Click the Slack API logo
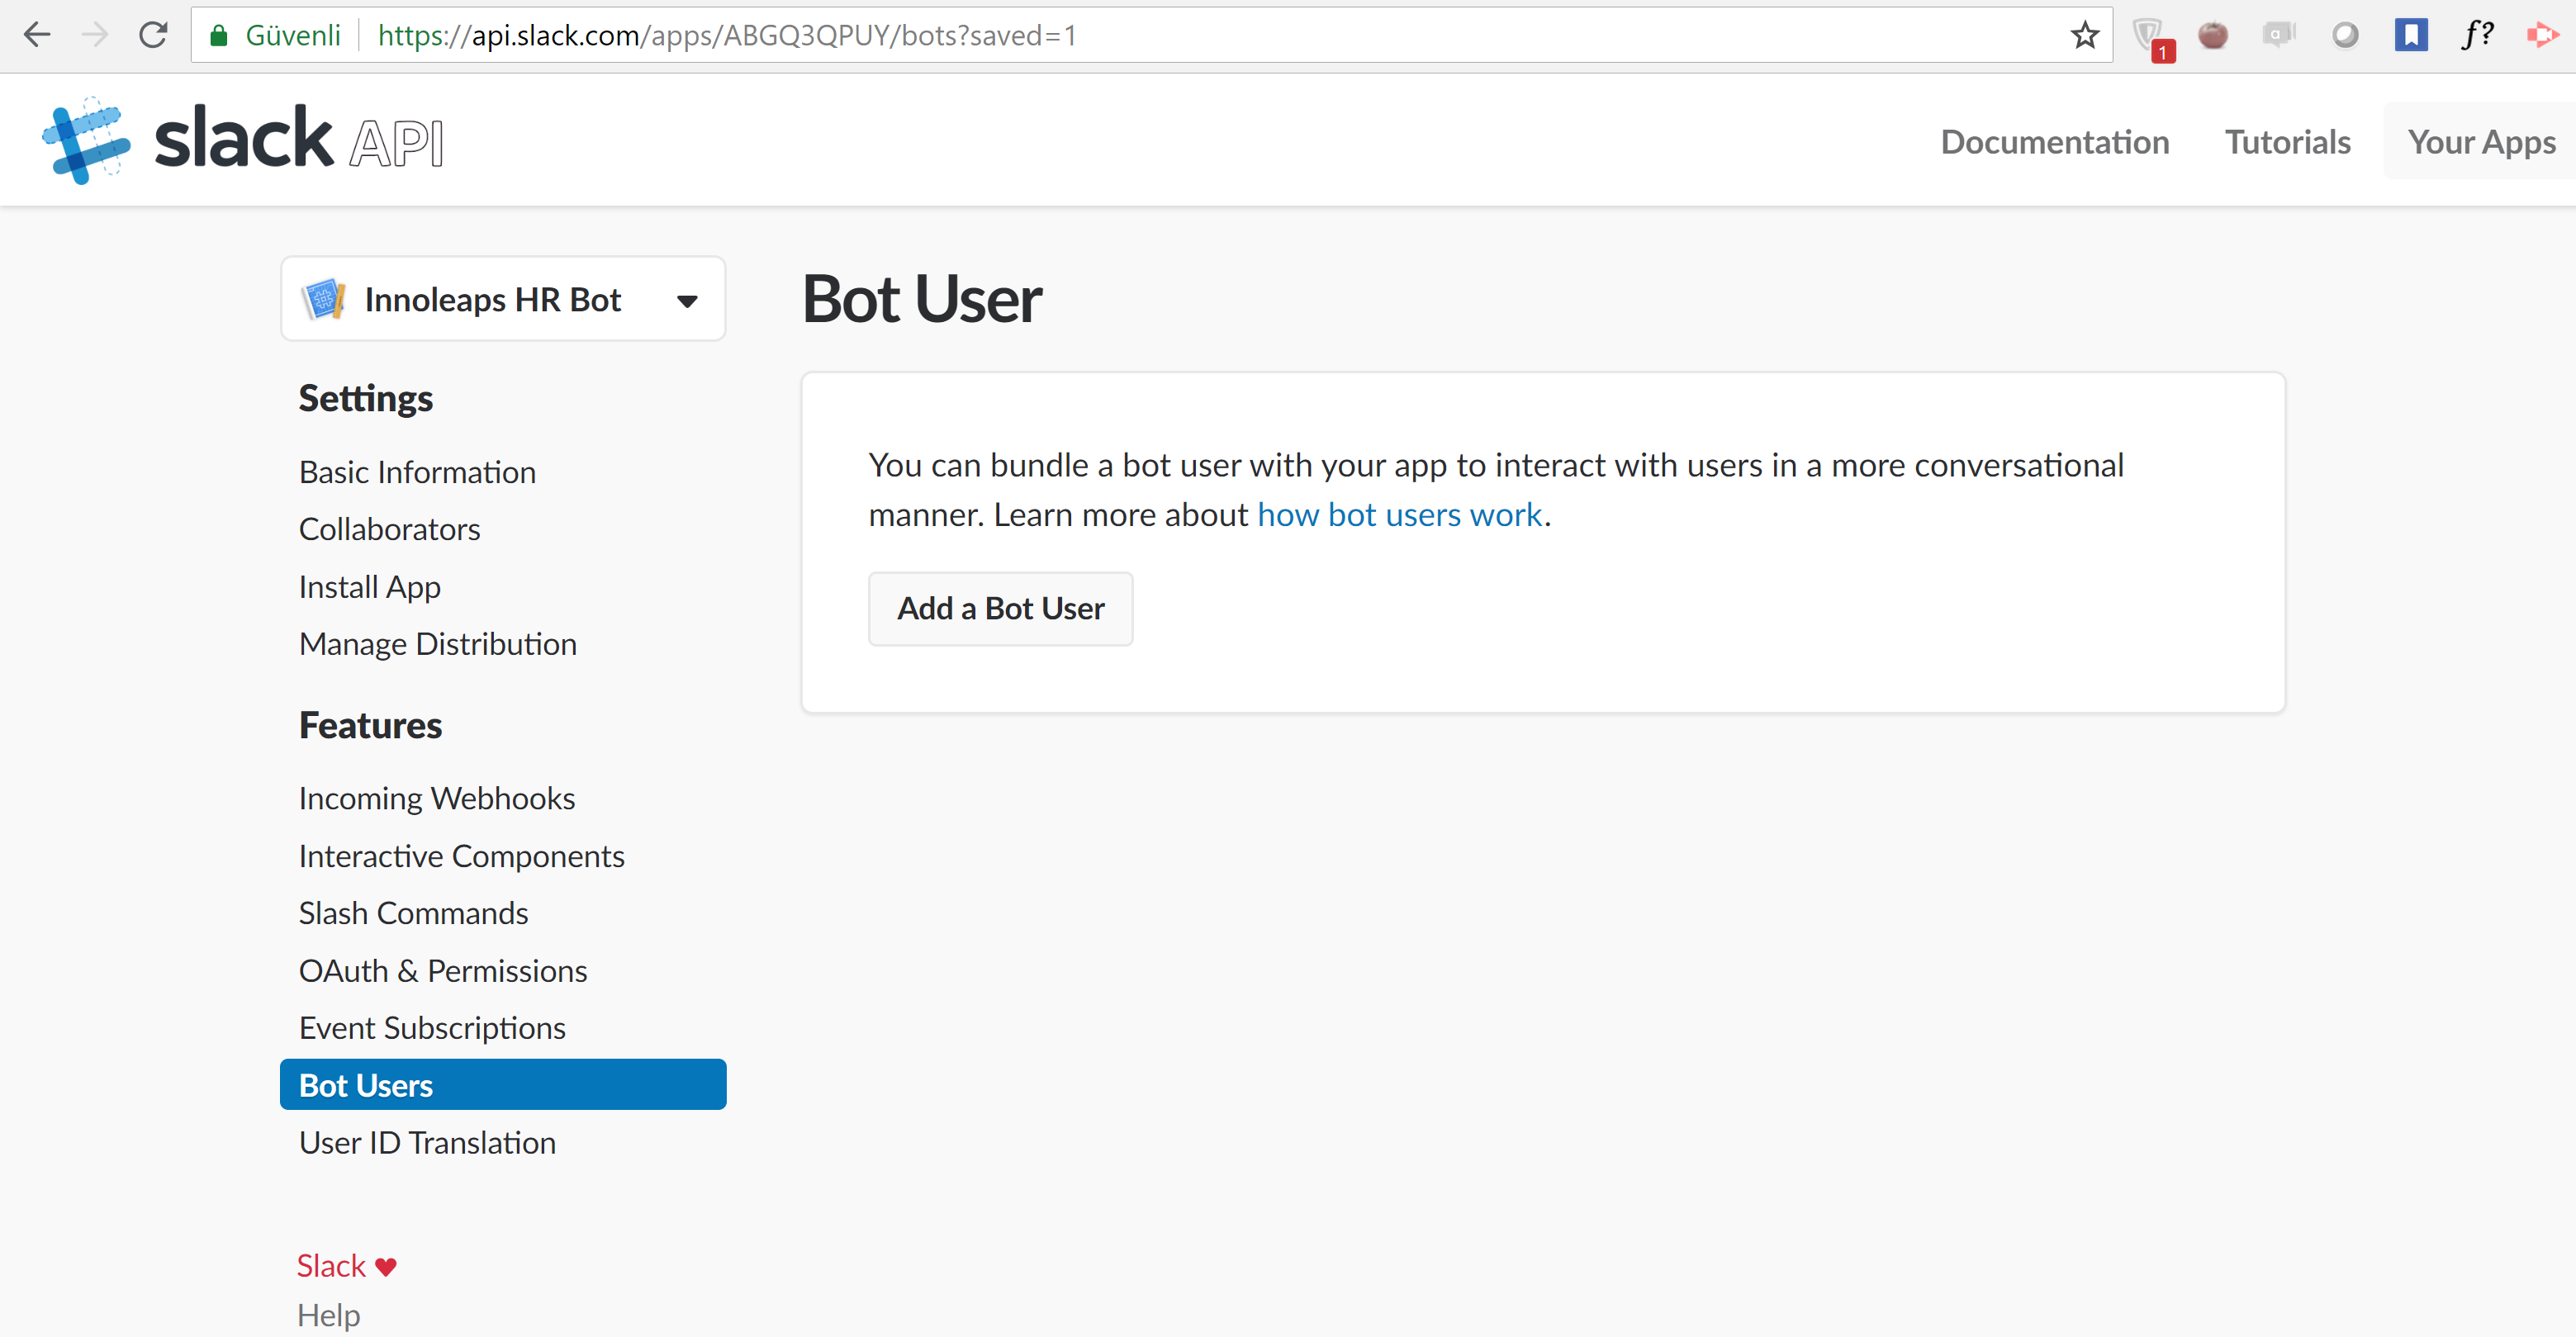The image size is (2576, 1337). (242, 141)
